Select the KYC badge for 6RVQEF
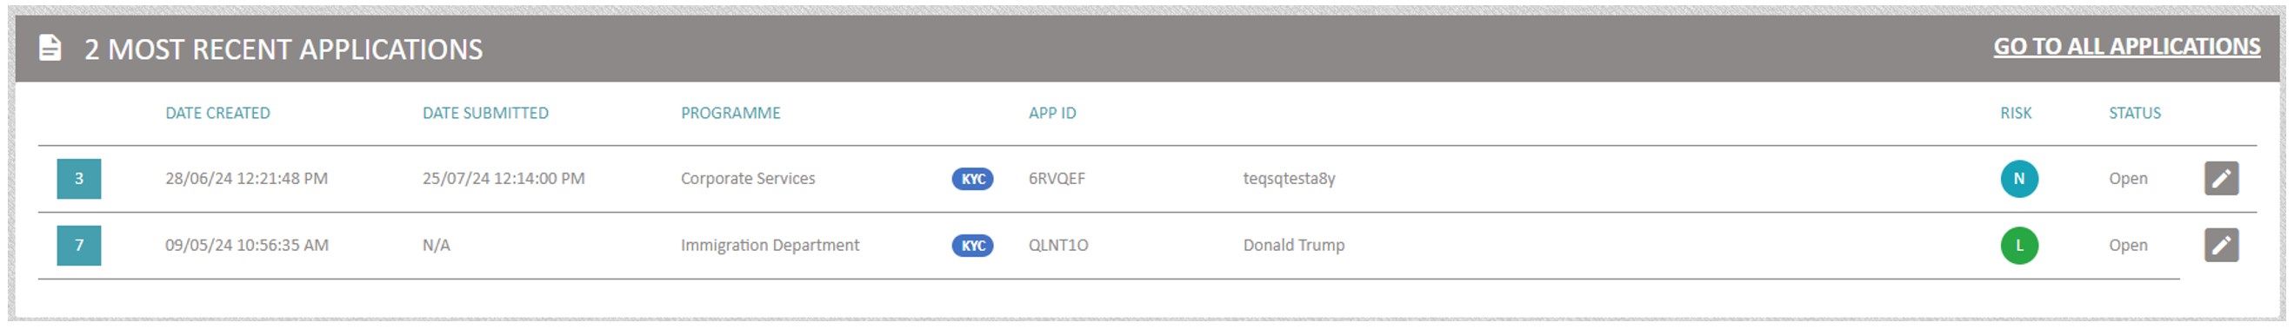This screenshot has height=329, width=2294. coord(972,179)
